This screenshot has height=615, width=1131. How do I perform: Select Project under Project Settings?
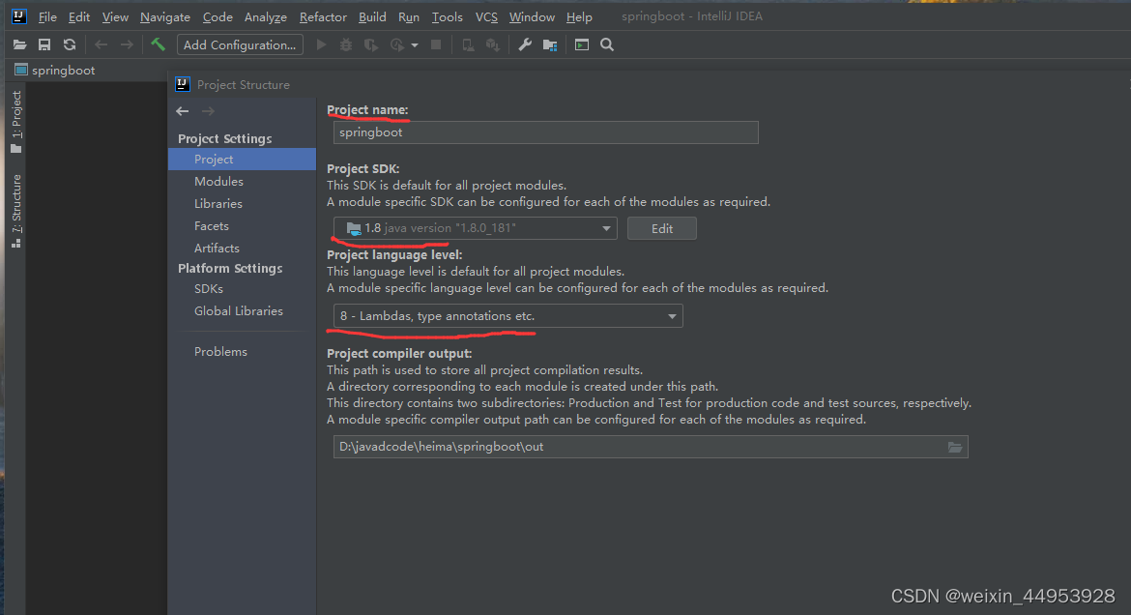click(x=243, y=159)
